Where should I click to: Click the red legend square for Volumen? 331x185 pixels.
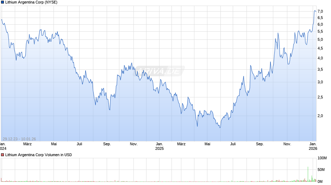click(2, 155)
